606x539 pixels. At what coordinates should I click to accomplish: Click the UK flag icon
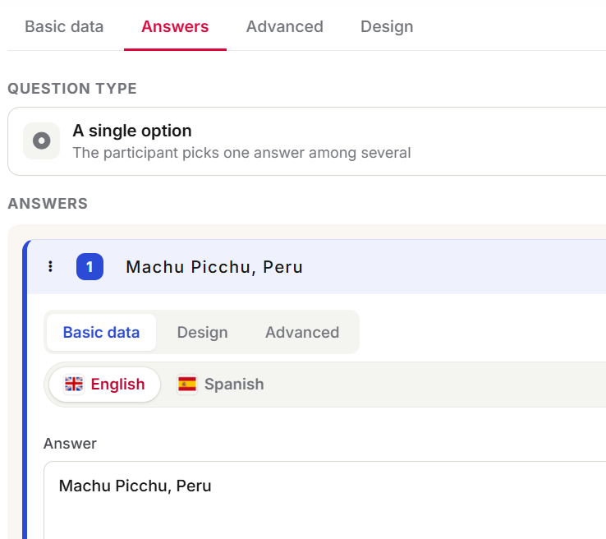click(x=74, y=385)
